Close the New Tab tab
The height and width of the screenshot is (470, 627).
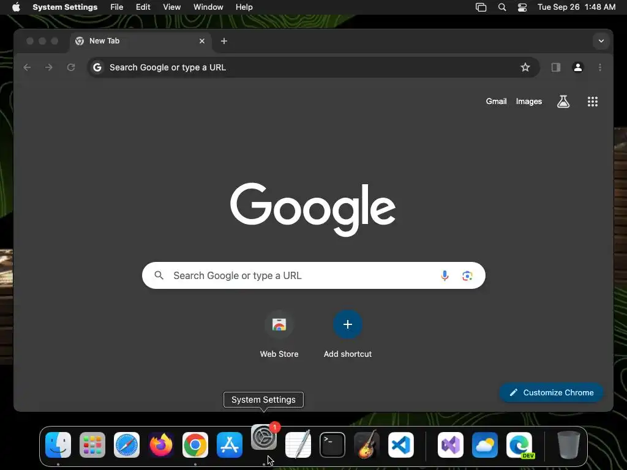(202, 41)
